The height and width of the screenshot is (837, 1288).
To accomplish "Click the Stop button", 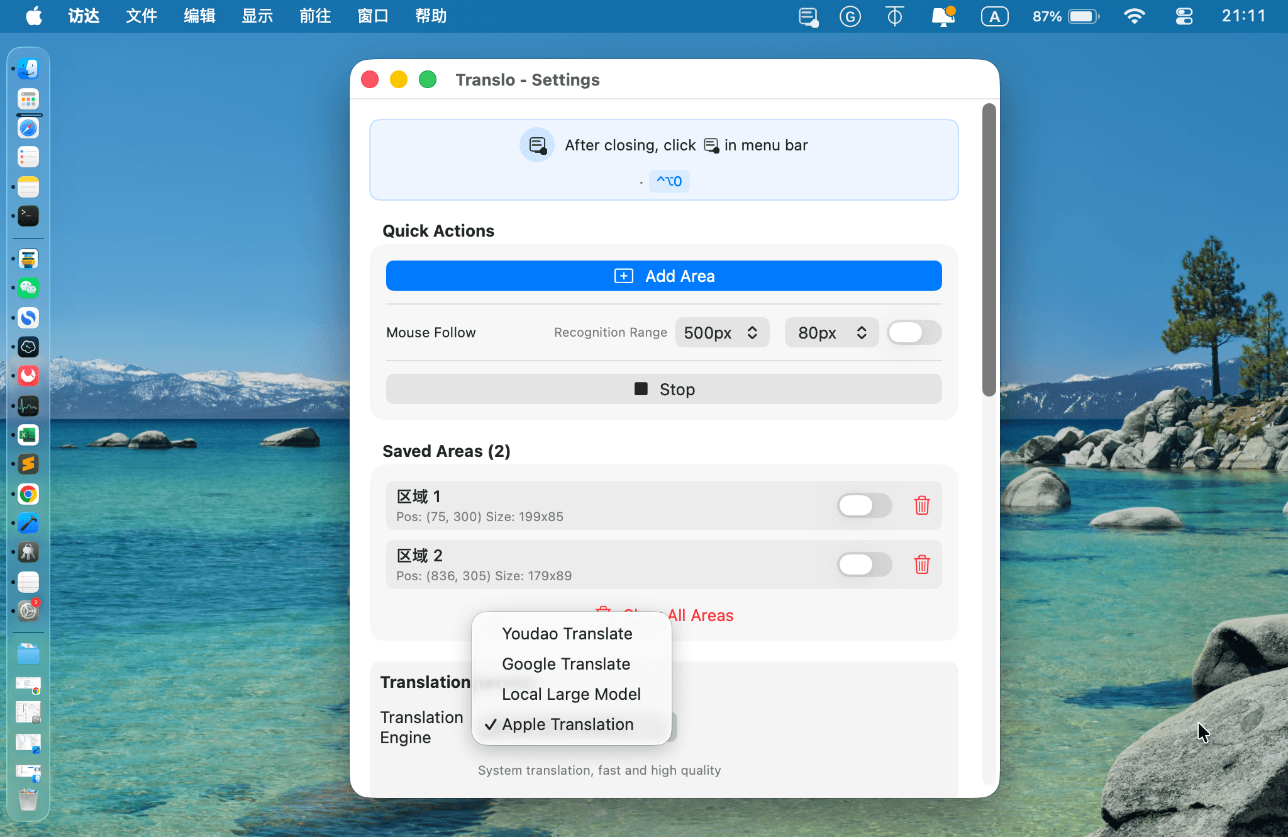I will (x=664, y=389).
